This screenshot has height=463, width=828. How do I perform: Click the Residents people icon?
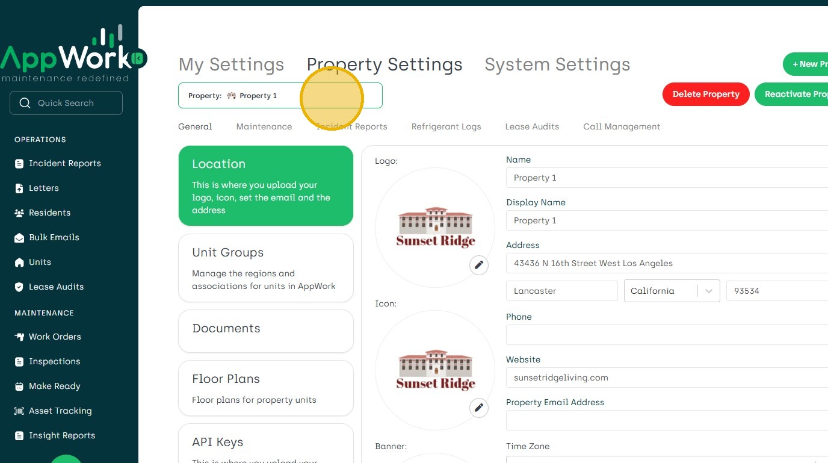pyautogui.click(x=19, y=213)
